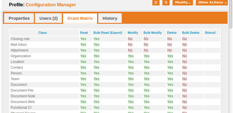
Task: Click the Bulk Delete column header
Action: pos(191,33)
